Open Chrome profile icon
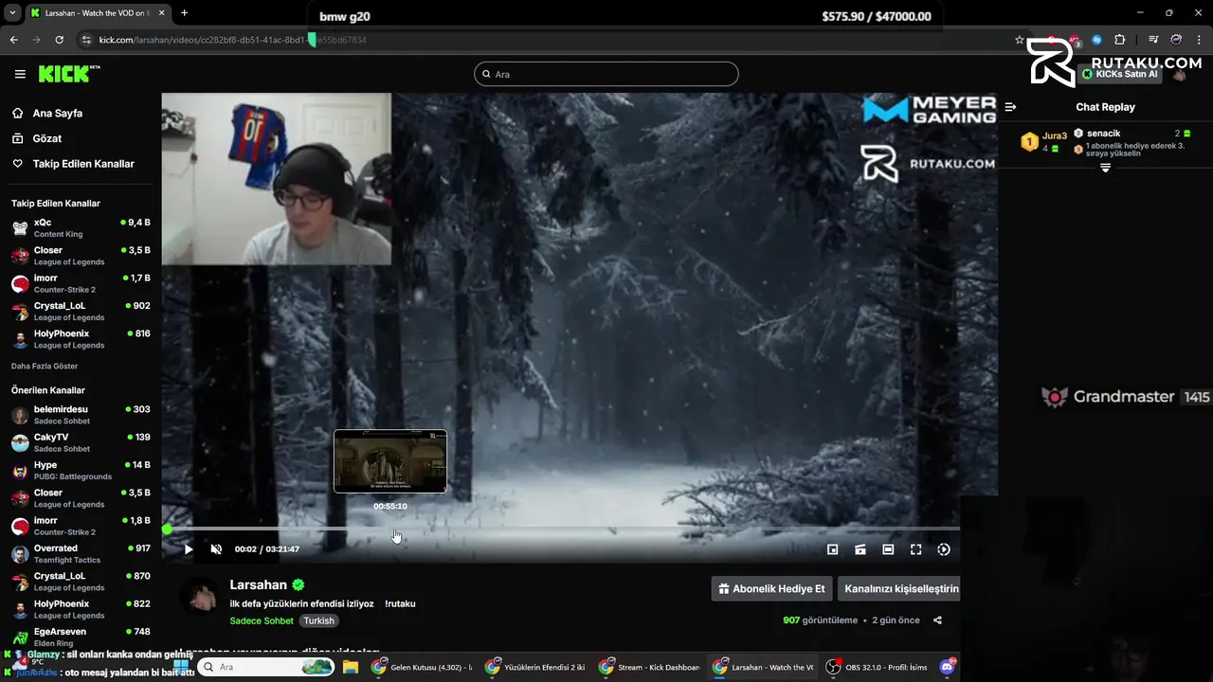 click(1176, 40)
